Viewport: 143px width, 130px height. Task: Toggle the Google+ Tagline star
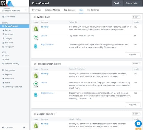[35, 114]
